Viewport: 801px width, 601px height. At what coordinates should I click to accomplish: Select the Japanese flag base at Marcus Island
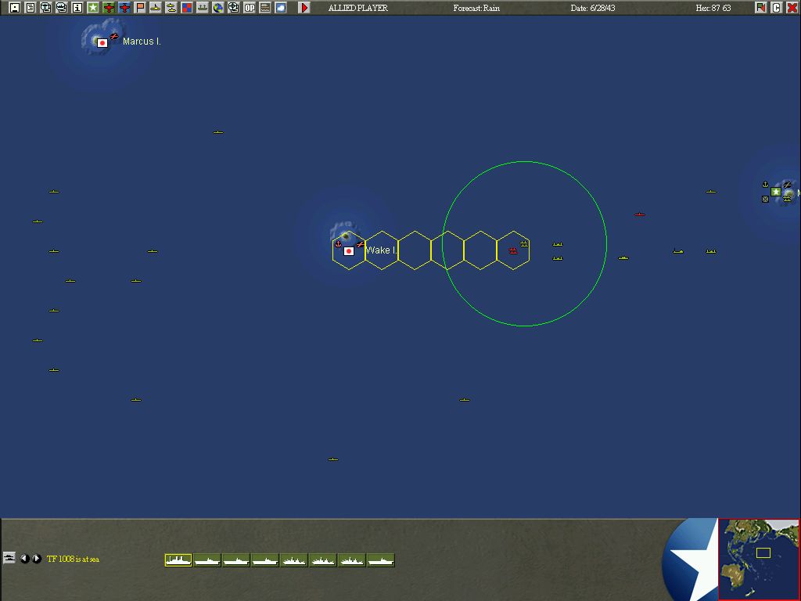click(102, 43)
